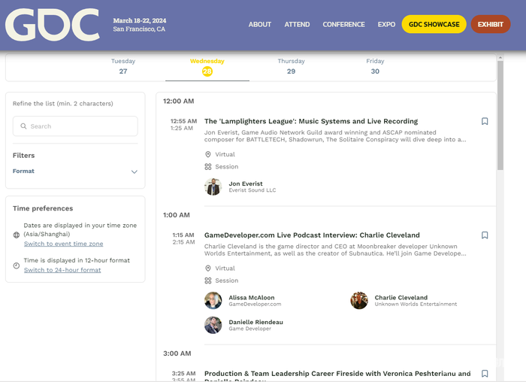Click the 12:55 AM start time

point(183,121)
